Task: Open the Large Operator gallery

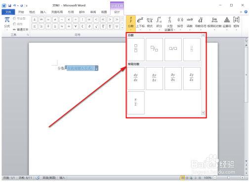Action: coord(169,24)
